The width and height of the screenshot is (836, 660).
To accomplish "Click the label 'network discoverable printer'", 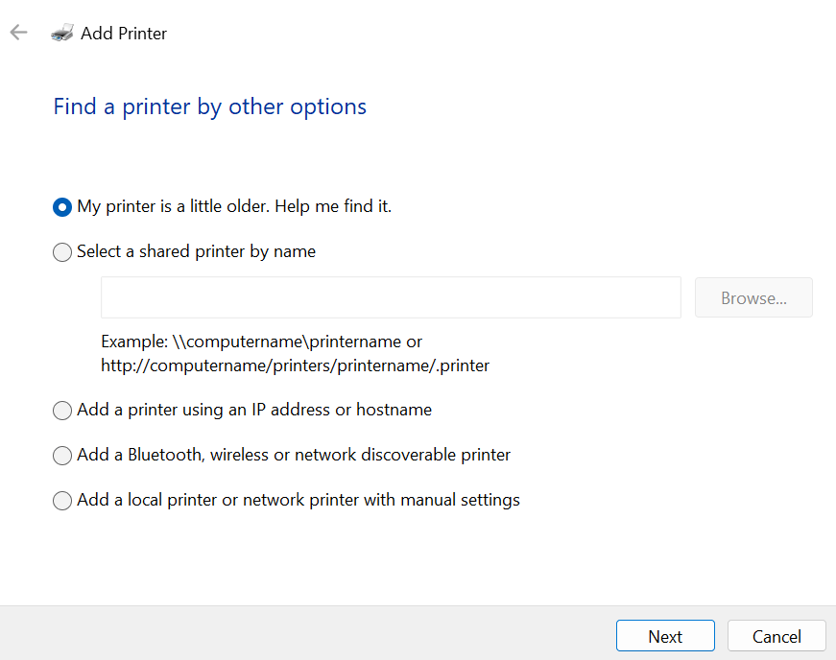I will point(402,455).
